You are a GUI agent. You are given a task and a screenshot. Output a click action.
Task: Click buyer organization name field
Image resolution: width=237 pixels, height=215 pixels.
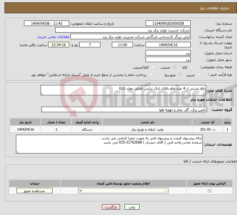pyautogui.click(x=123, y=30)
